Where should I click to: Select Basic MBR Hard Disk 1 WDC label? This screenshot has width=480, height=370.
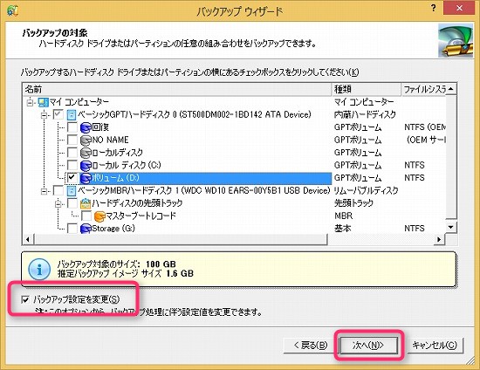[204, 190]
